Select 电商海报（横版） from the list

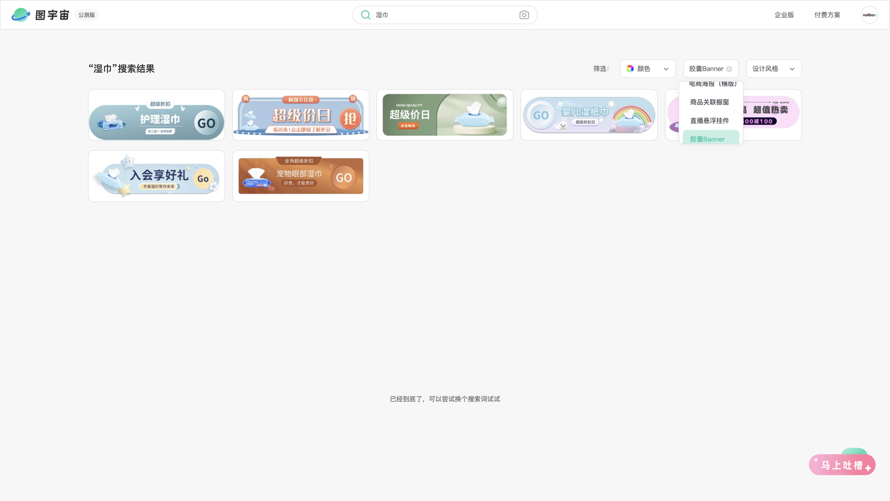click(713, 84)
